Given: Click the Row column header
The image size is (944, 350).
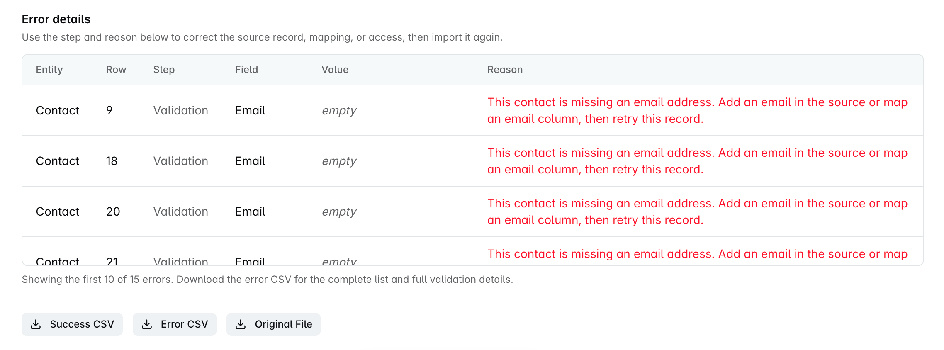Looking at the screenshot, I should [x=116, y=70].
